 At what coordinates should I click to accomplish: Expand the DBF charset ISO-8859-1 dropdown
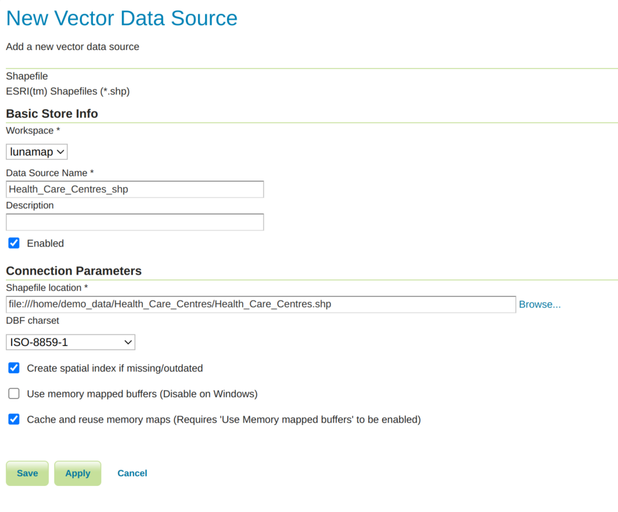click(71, 342)
